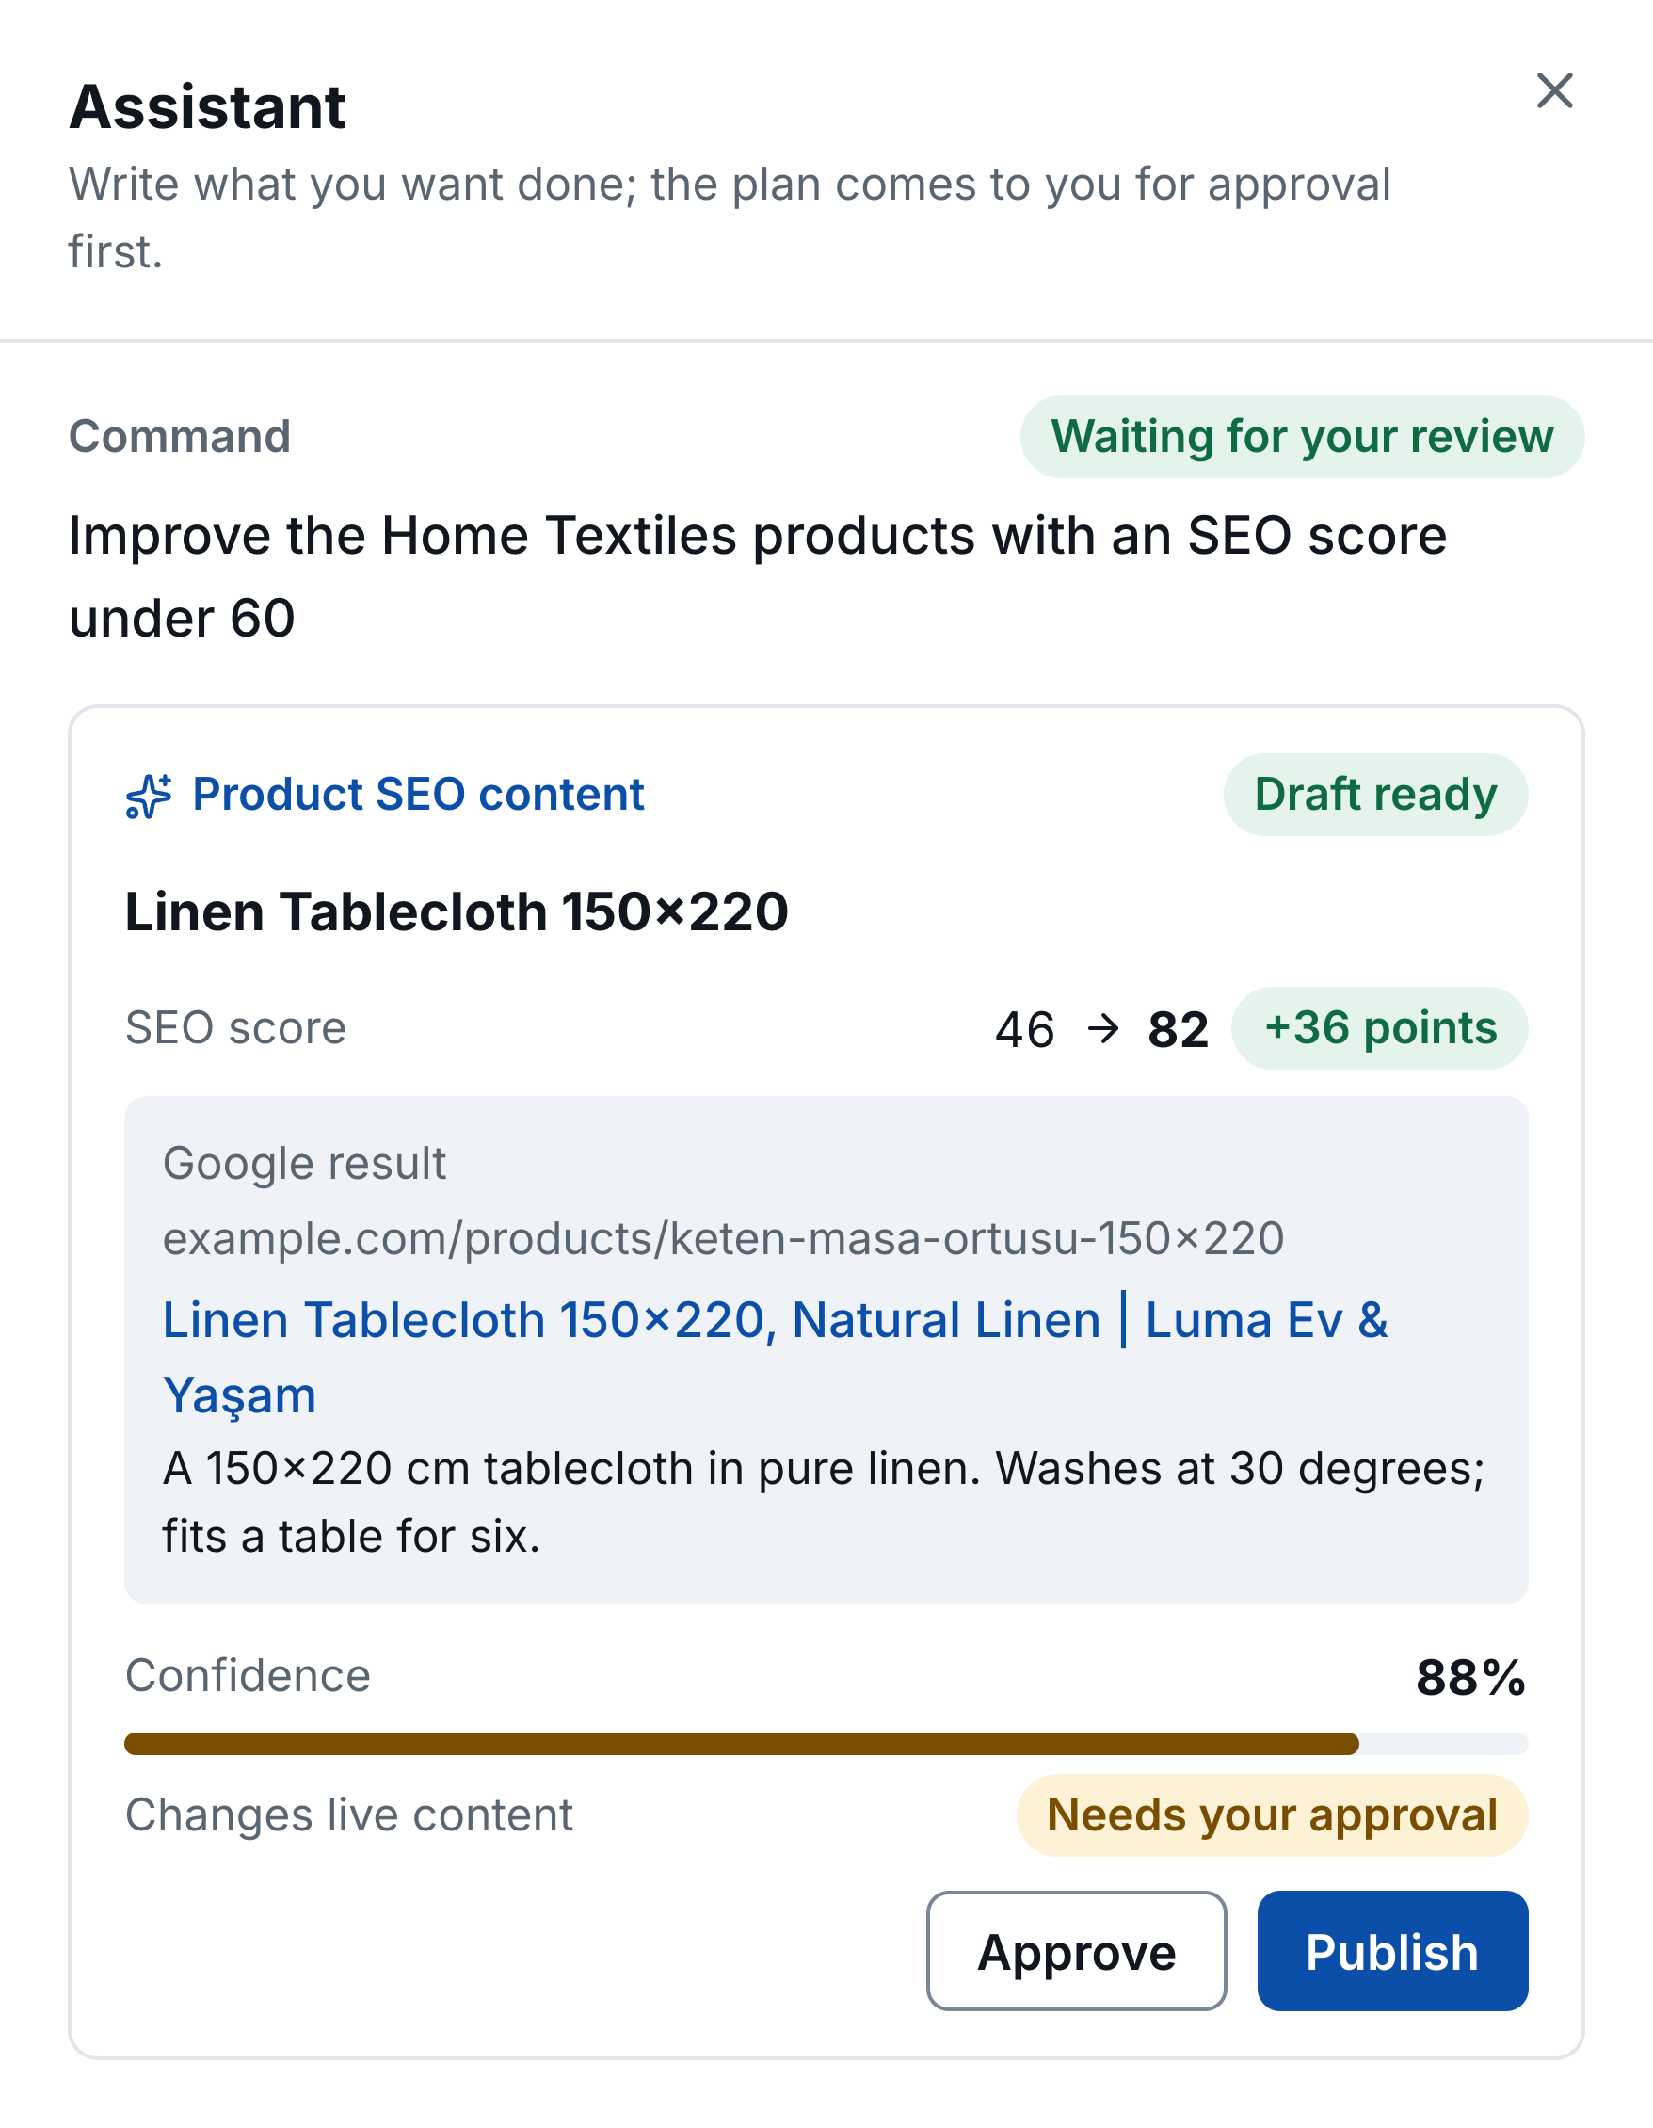Click the 'SEO score' label
Screen dimensions: 1653x2128
235,1028
